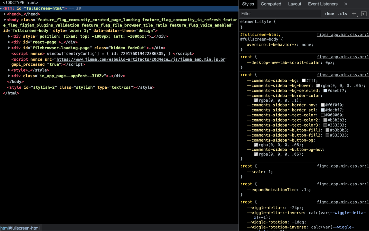Click the white #fff comments-sidebar-bg color swatch
The width and height of the screenshot is (369, 231).
click(304, 80)
